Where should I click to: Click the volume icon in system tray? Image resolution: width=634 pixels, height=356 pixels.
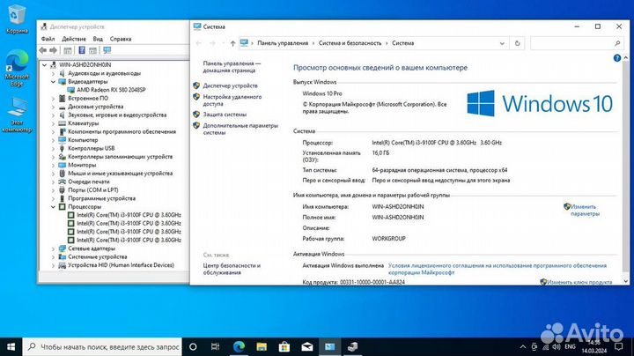click(557, 346)
